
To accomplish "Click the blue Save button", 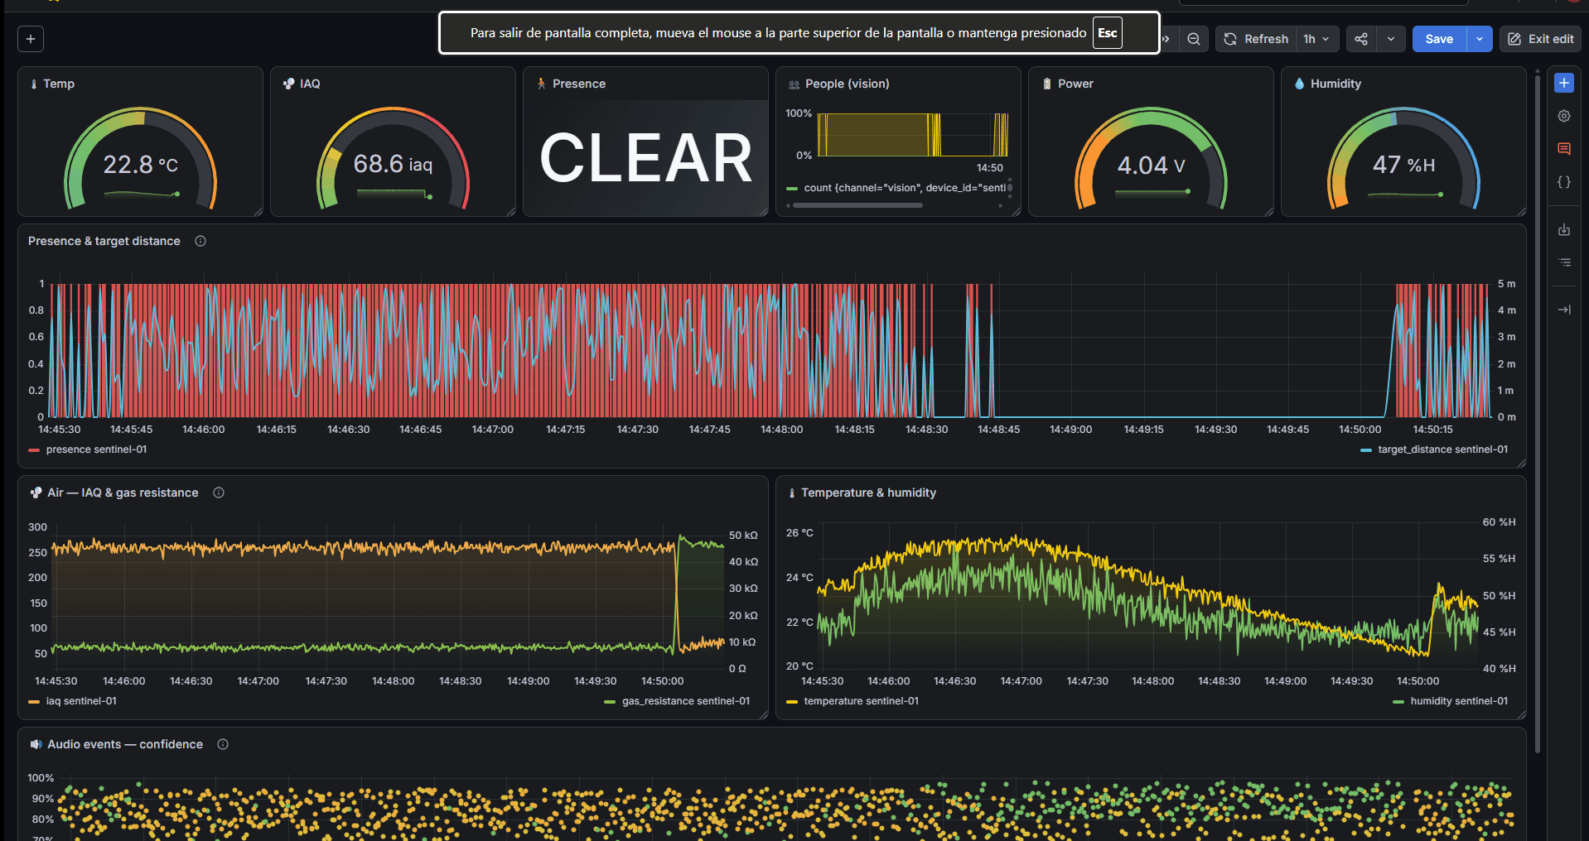I will pos(1439,39).
